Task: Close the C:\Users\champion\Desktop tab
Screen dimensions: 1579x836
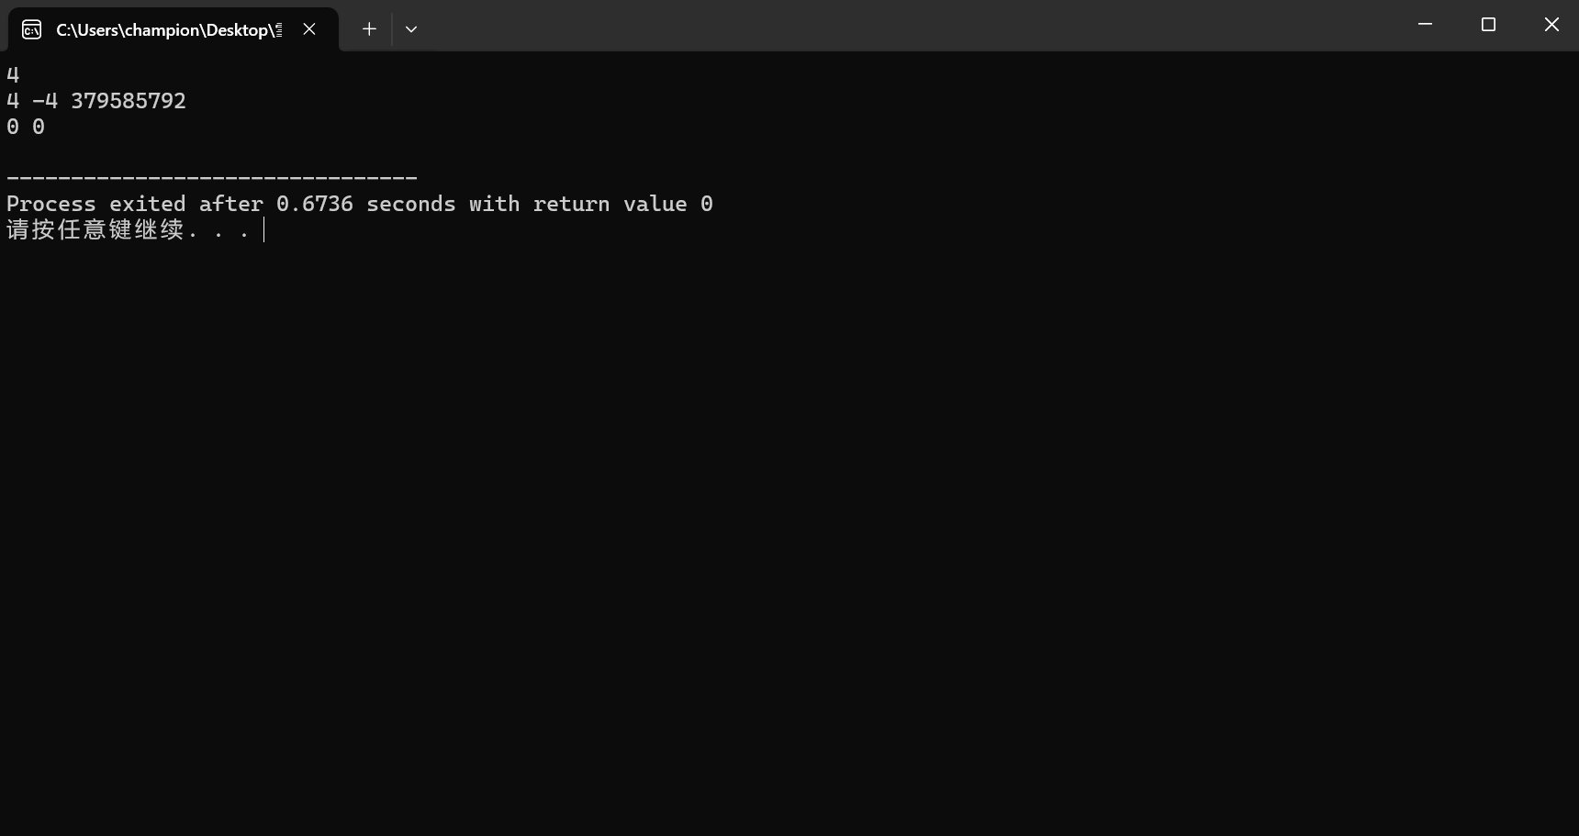Action: point(309,29)
